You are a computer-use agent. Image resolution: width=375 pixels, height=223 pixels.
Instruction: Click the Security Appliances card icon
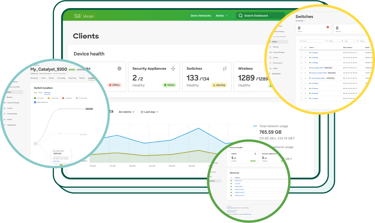click(173, 69)
